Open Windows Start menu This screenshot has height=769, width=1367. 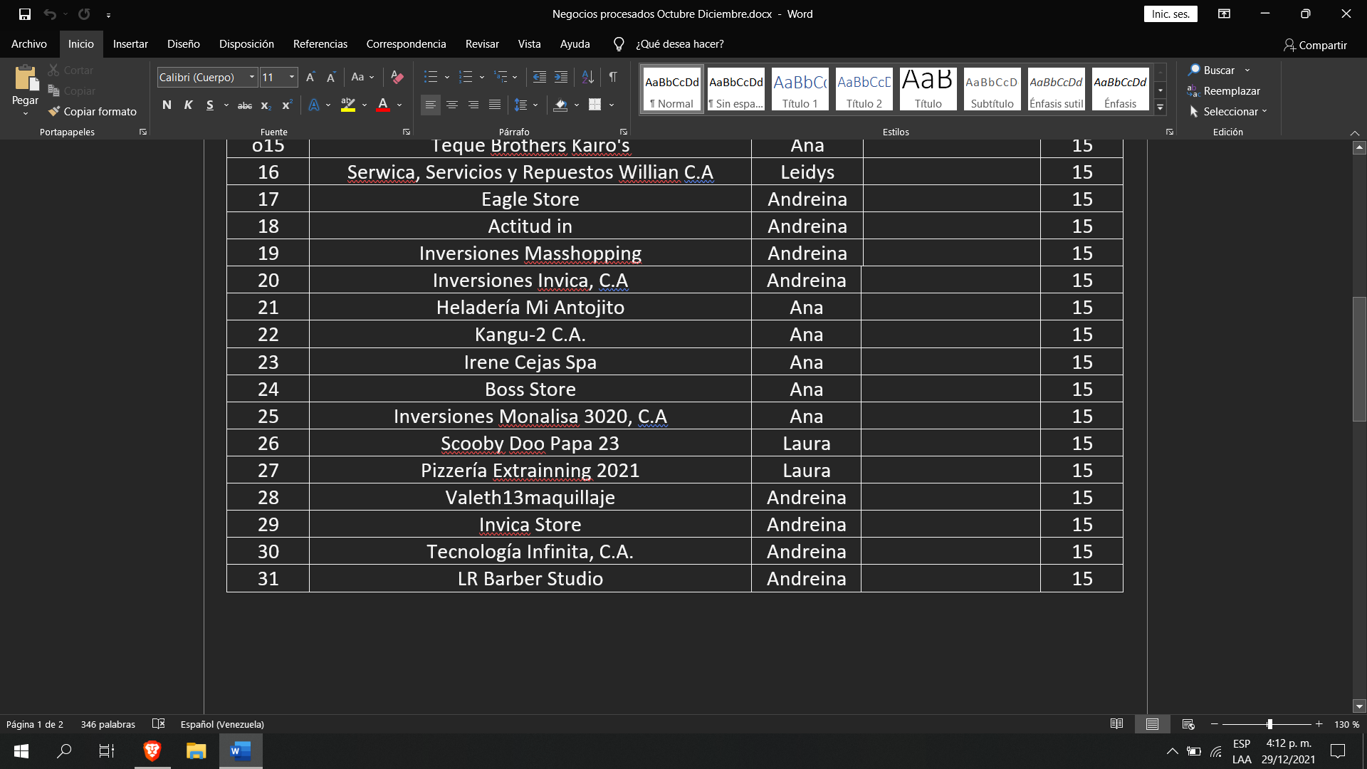click(21, 750)
